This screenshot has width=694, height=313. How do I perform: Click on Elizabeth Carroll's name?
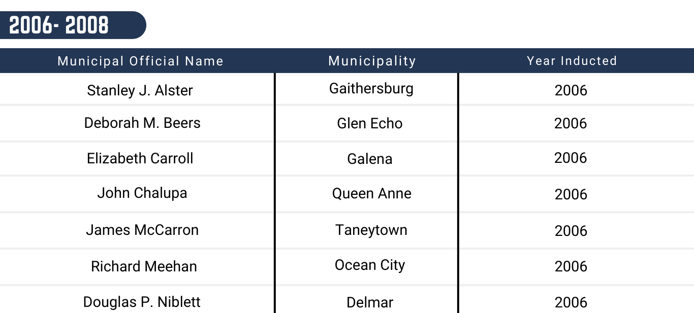point(140,158)
